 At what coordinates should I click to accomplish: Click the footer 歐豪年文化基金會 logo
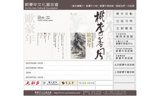[x=43, y=93]
